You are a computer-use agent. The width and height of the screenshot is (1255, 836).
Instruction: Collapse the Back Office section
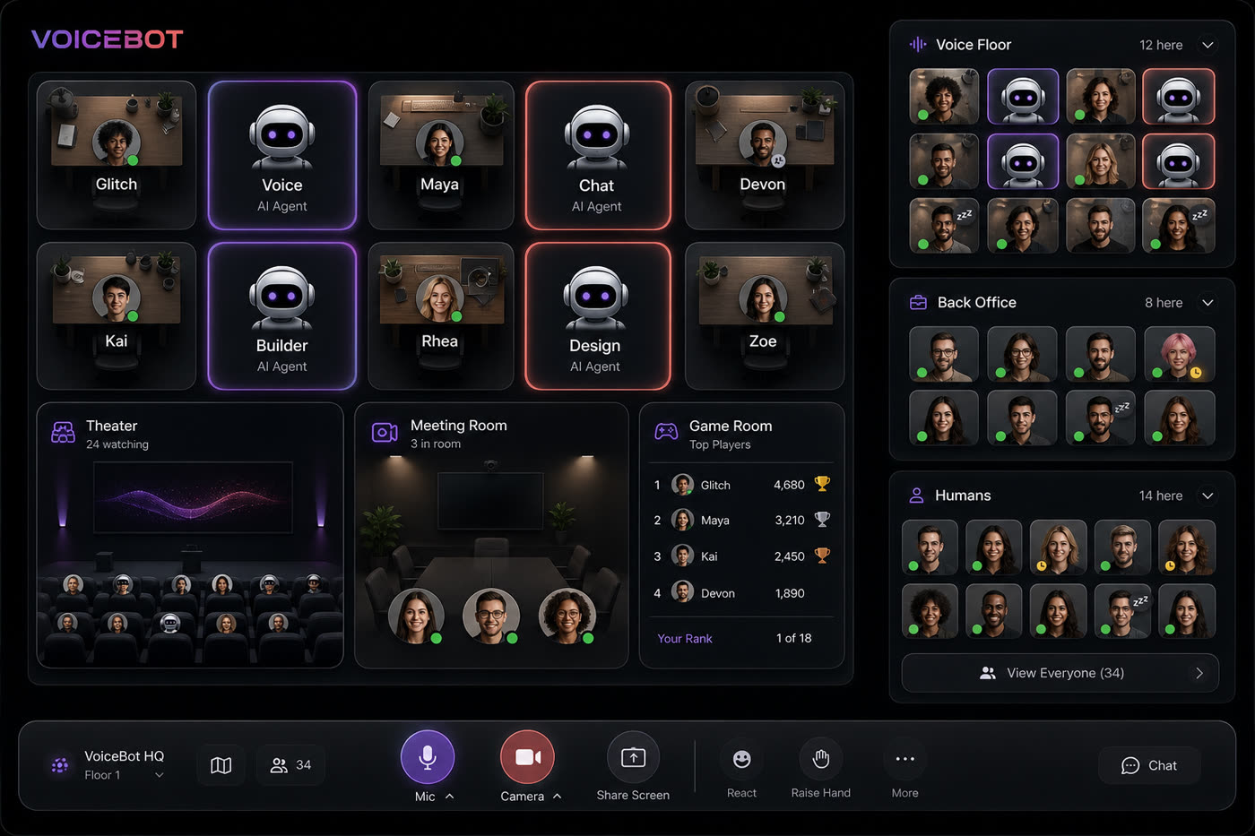tap(1207, 303)
